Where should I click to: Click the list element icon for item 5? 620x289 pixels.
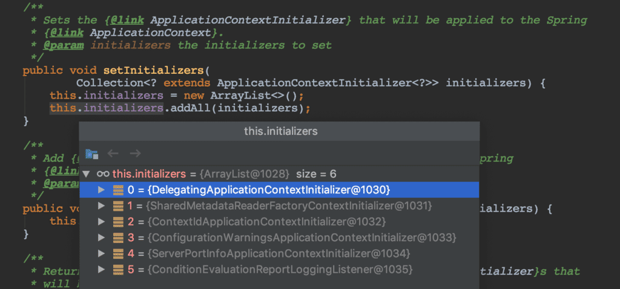[x=118, y=268]
